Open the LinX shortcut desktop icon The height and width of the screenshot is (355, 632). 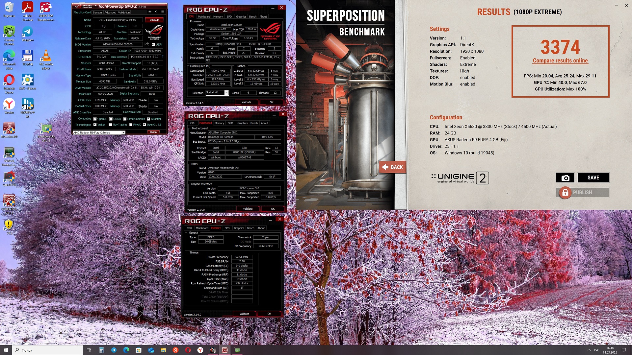28,82
